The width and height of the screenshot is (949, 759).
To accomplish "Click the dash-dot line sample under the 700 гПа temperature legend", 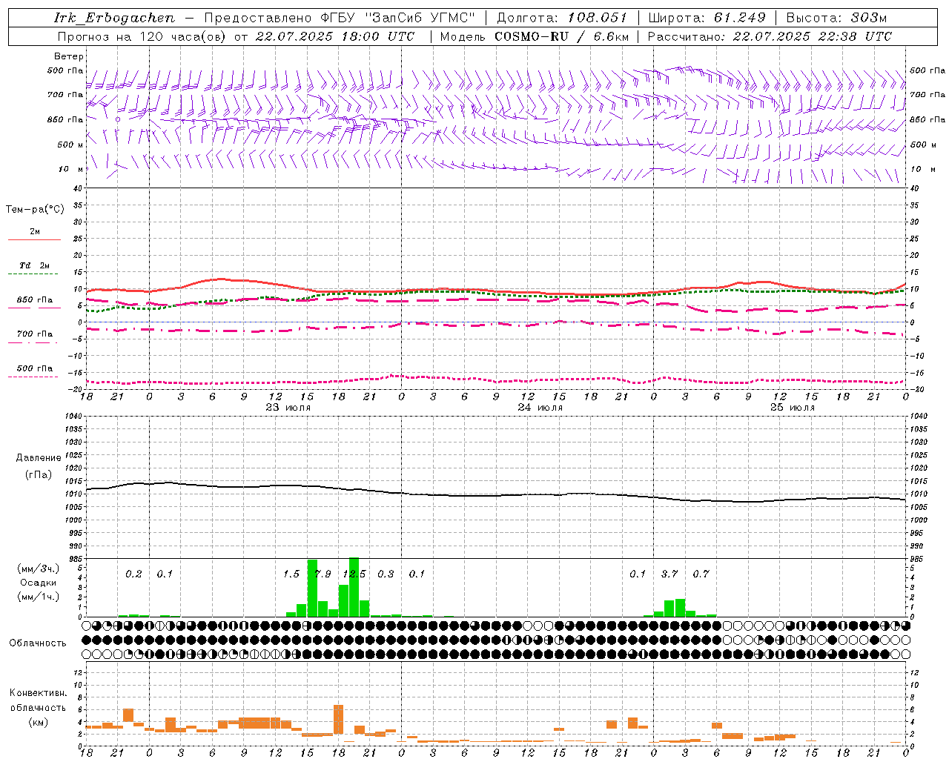I will pos(34,342).
